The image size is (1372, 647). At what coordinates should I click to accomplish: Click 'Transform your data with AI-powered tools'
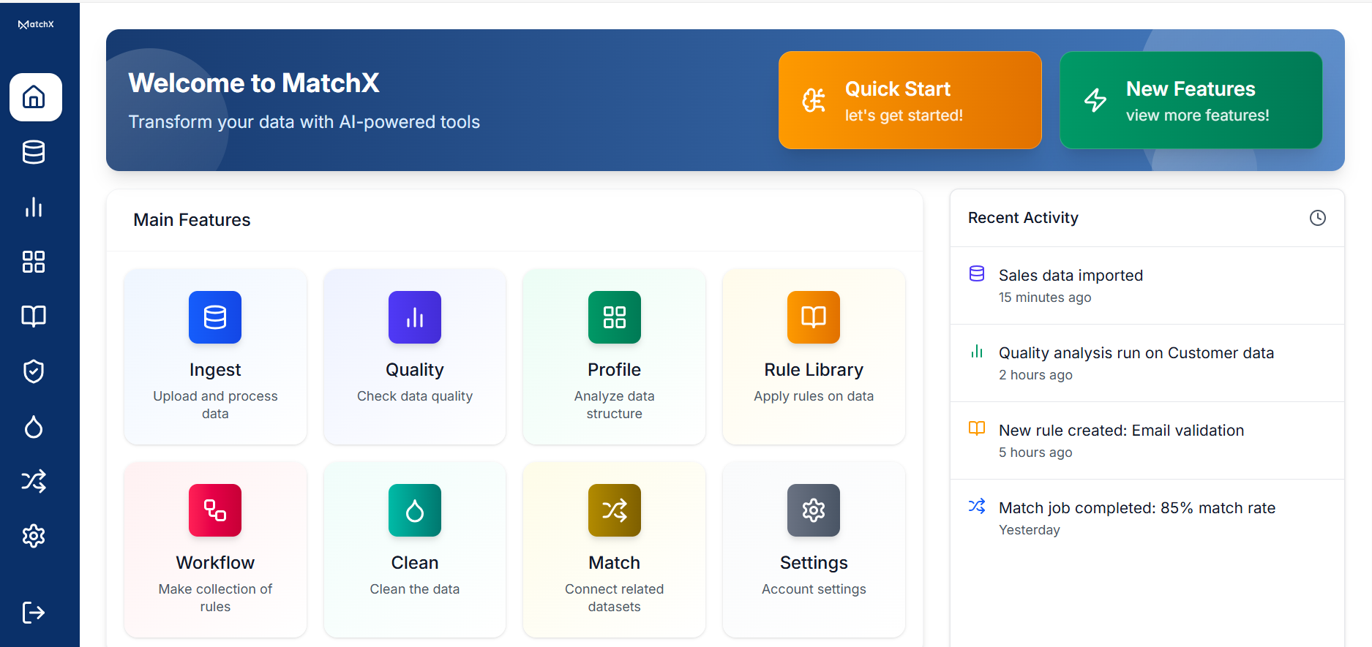[x=304, y=122]
